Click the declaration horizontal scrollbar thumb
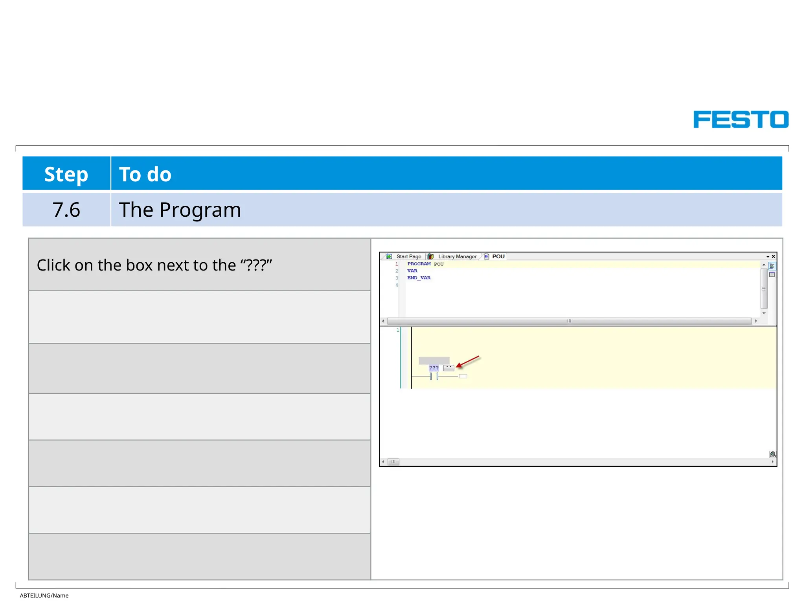805x603 pixels. pos(569,321)
